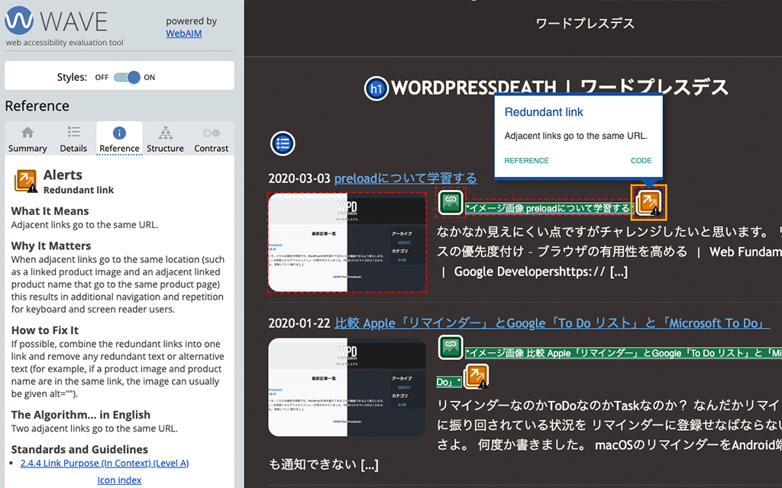Click the 2020-01-22 date text
Viewport: 782px width, 488px height.
click(299, 323)
